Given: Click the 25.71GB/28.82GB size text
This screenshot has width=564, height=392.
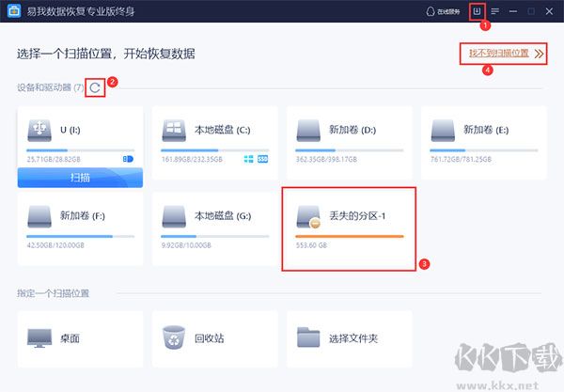Looking at the screenshot, I should pyautogui.click(x=54, y=159).
